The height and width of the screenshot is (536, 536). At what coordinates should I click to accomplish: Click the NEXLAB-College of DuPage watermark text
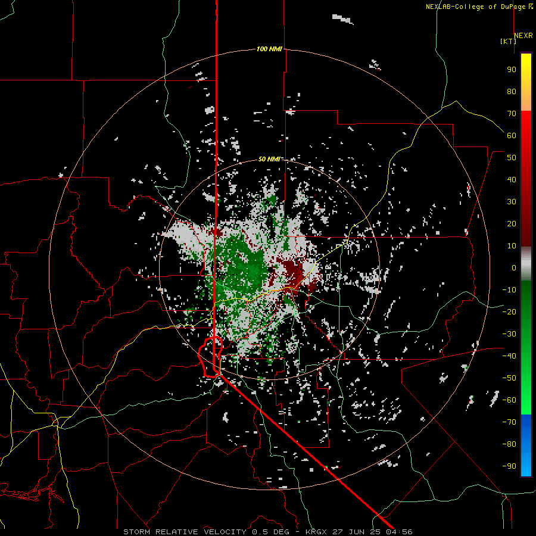tap(477, 7)
